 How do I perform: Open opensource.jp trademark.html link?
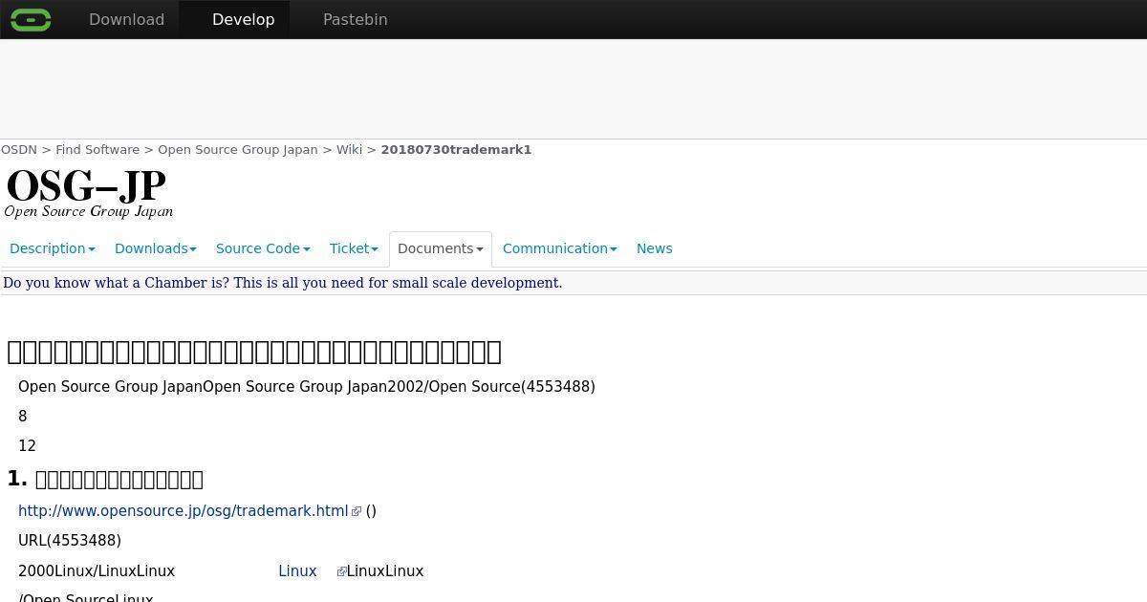[184, 511]
